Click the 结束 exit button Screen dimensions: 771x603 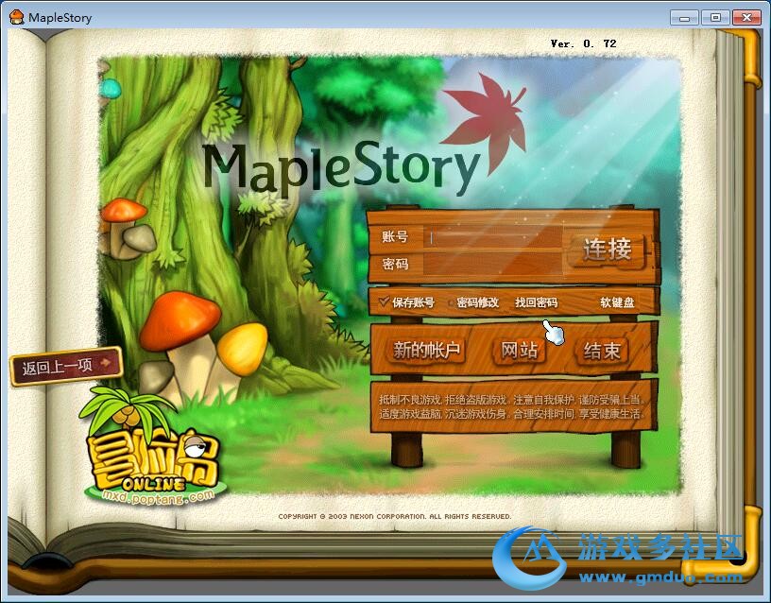pos(602,351)
